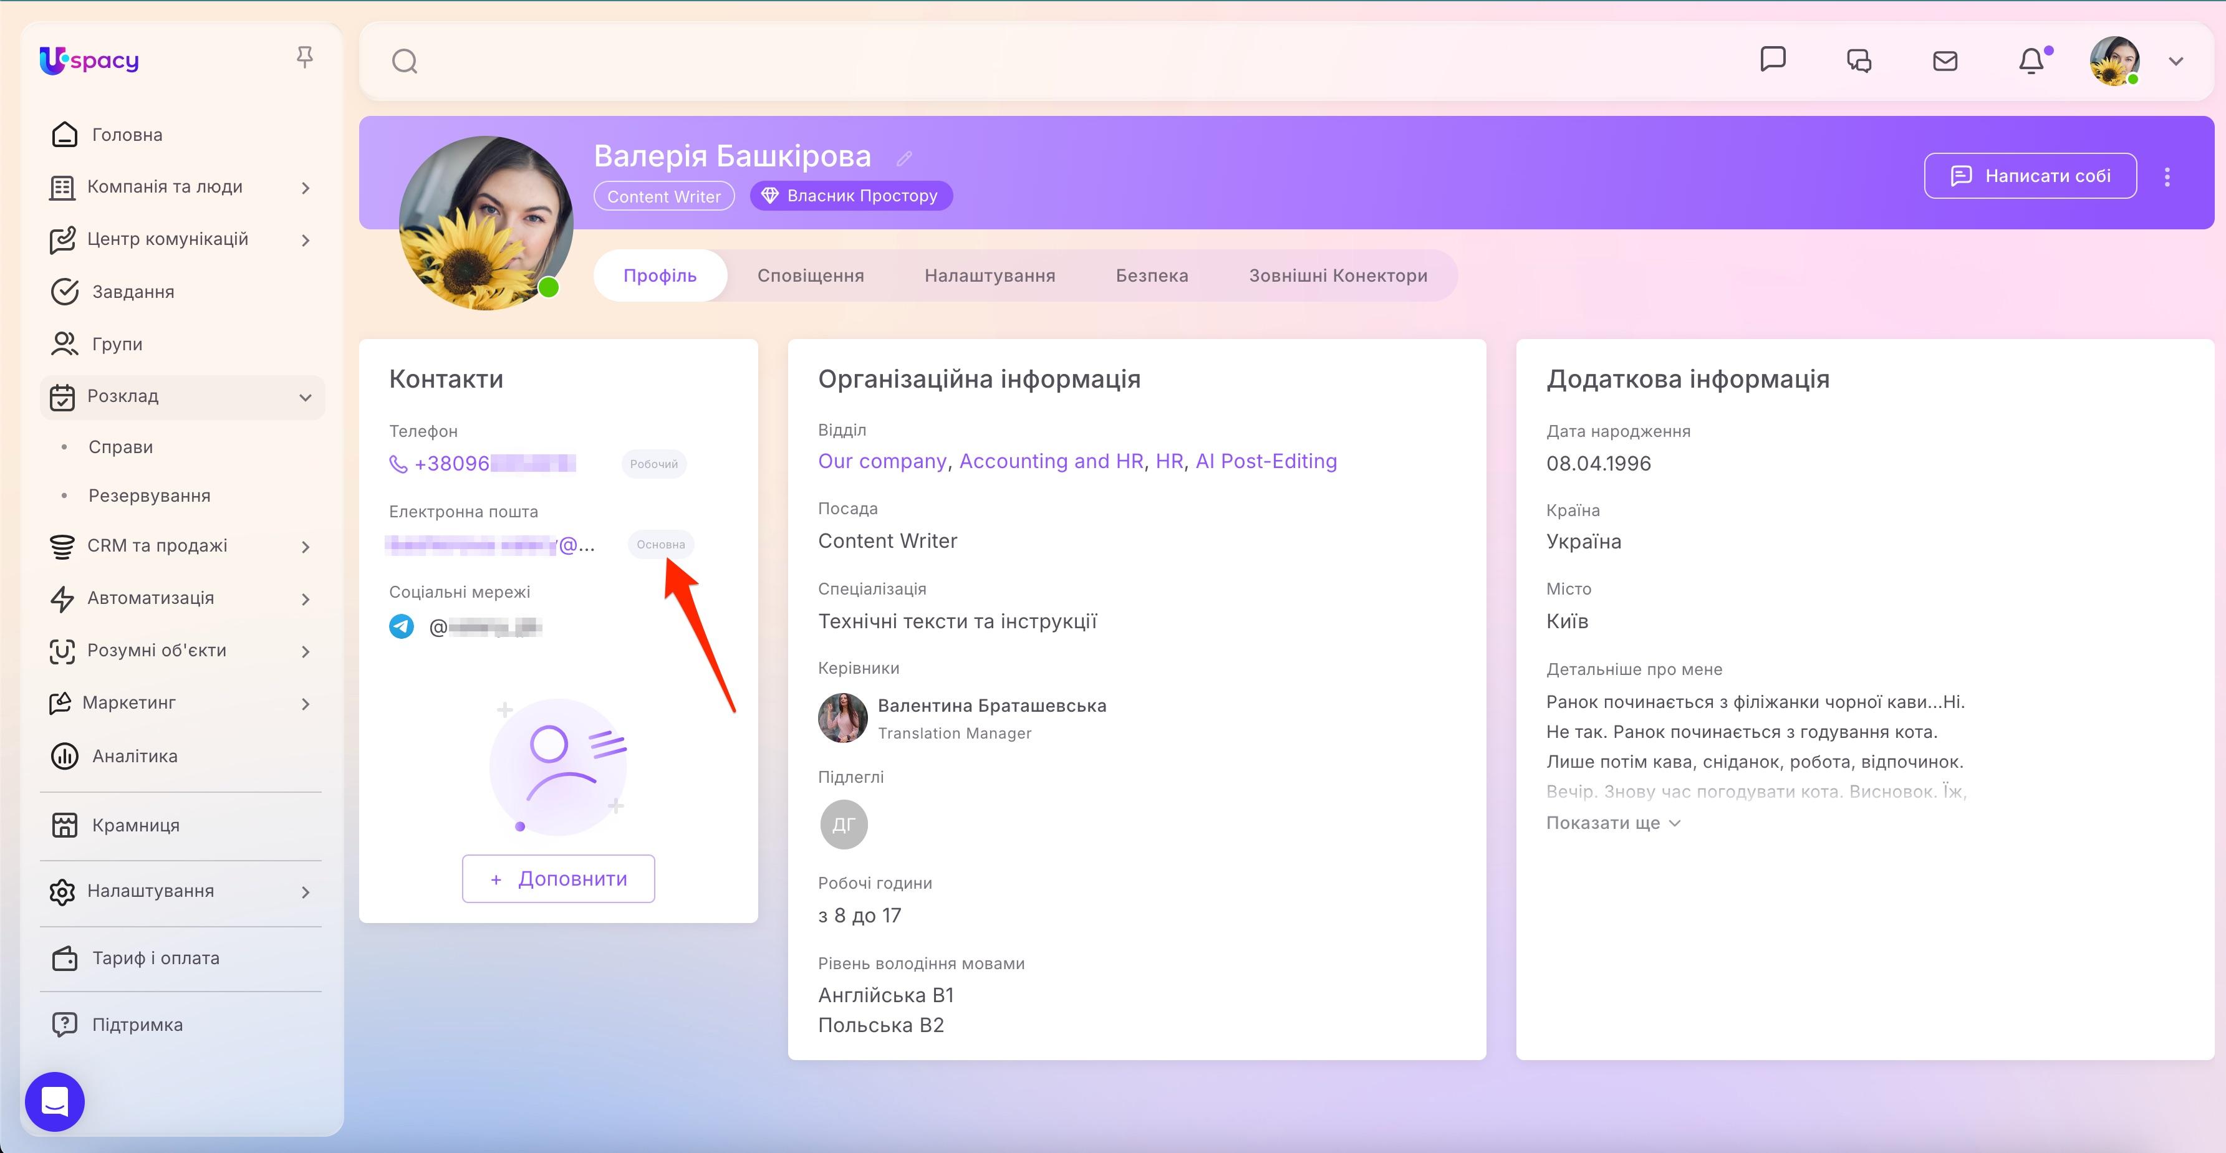
Task: Click the user avatar in top bar
Action: (2114, 60)
